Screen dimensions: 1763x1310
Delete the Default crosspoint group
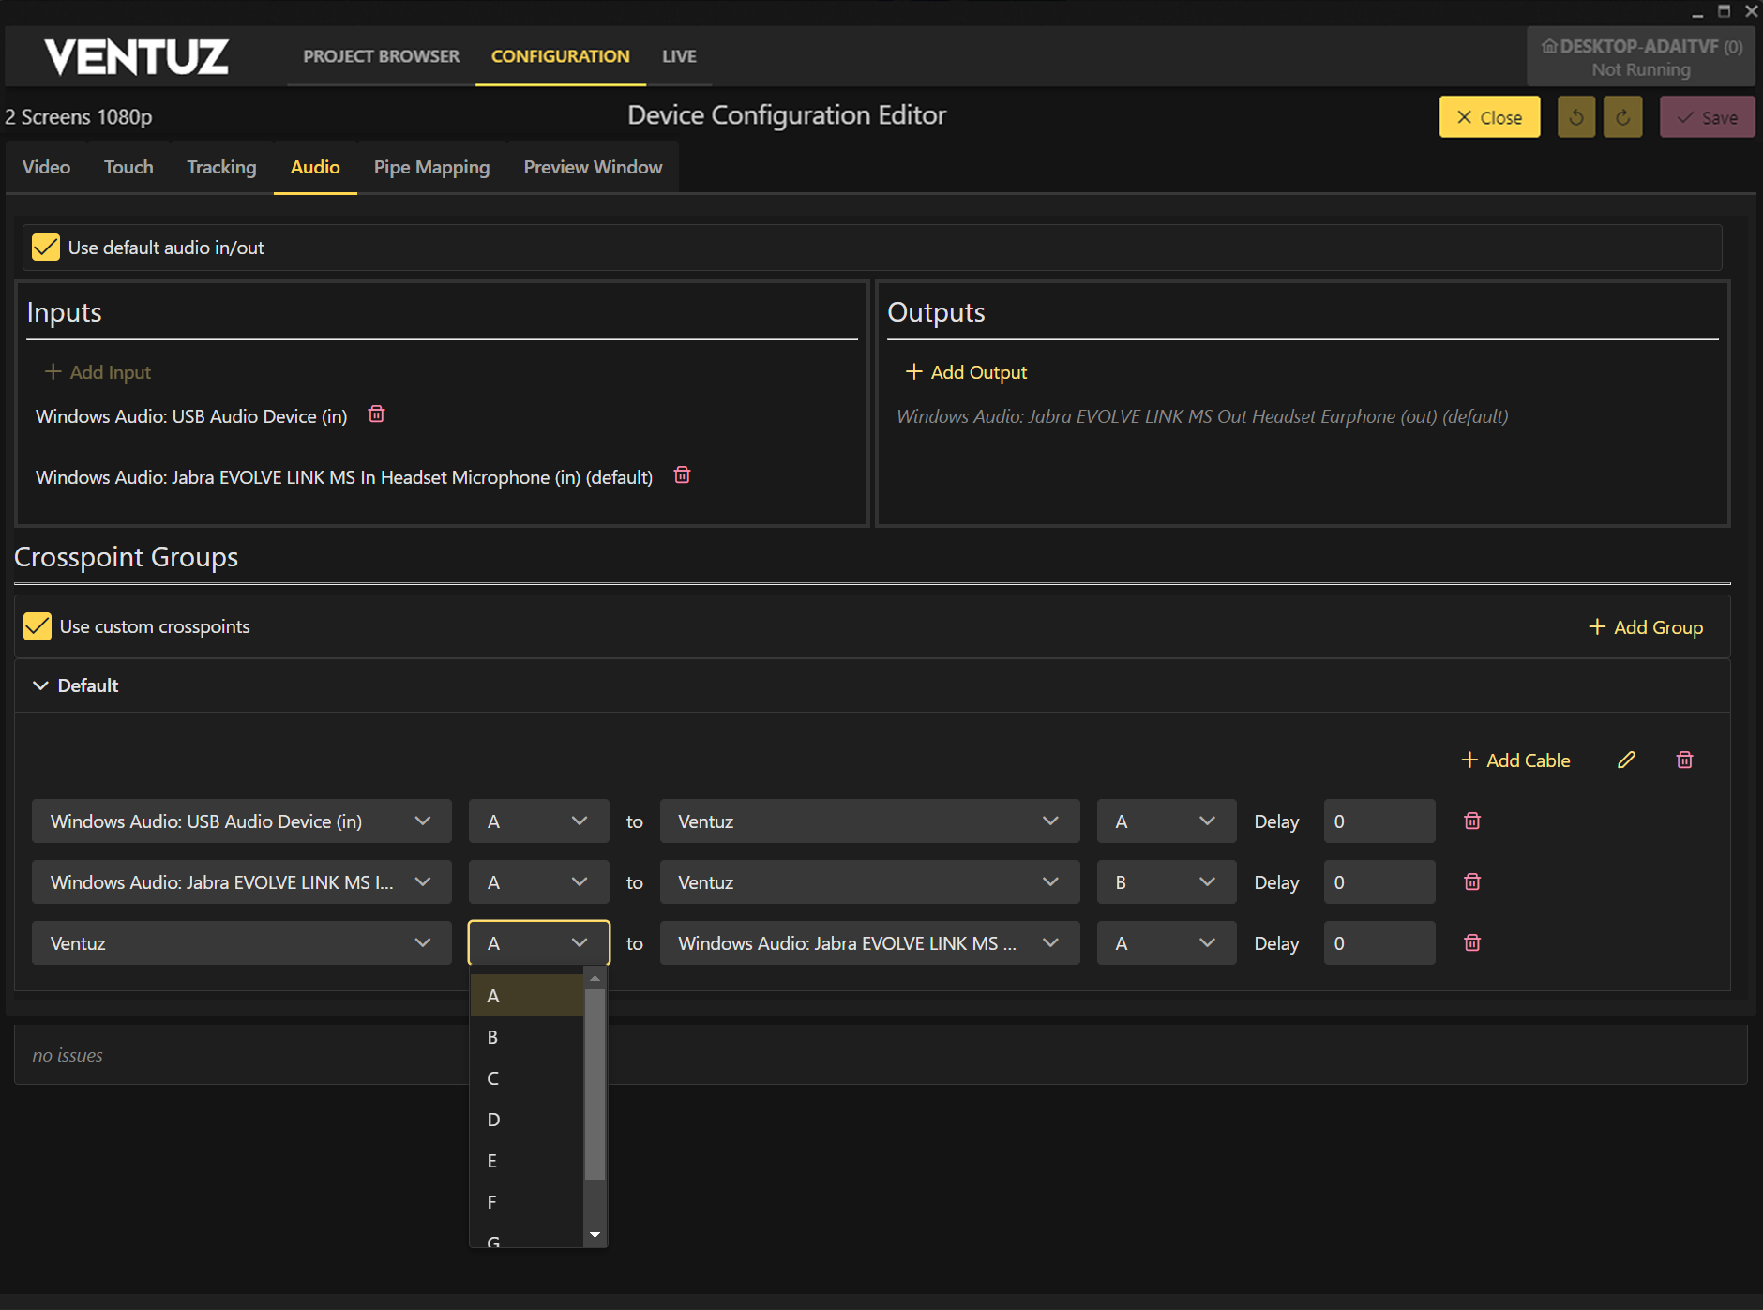(x=1684, y=760)
